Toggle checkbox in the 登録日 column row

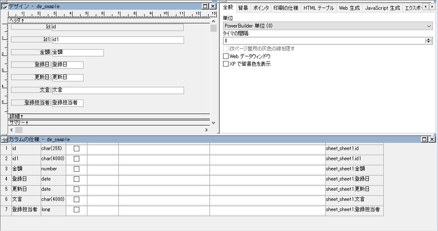coord(77,179)
